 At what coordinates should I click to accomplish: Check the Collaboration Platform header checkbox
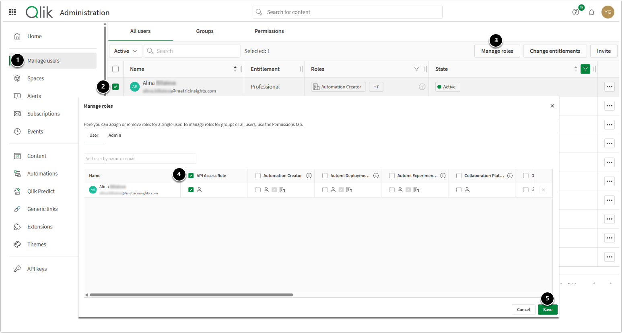pos(459,176)
